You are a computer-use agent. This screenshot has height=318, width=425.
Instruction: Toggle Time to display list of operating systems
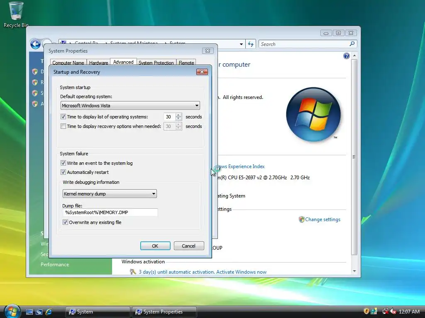click(x=63, y=116)
